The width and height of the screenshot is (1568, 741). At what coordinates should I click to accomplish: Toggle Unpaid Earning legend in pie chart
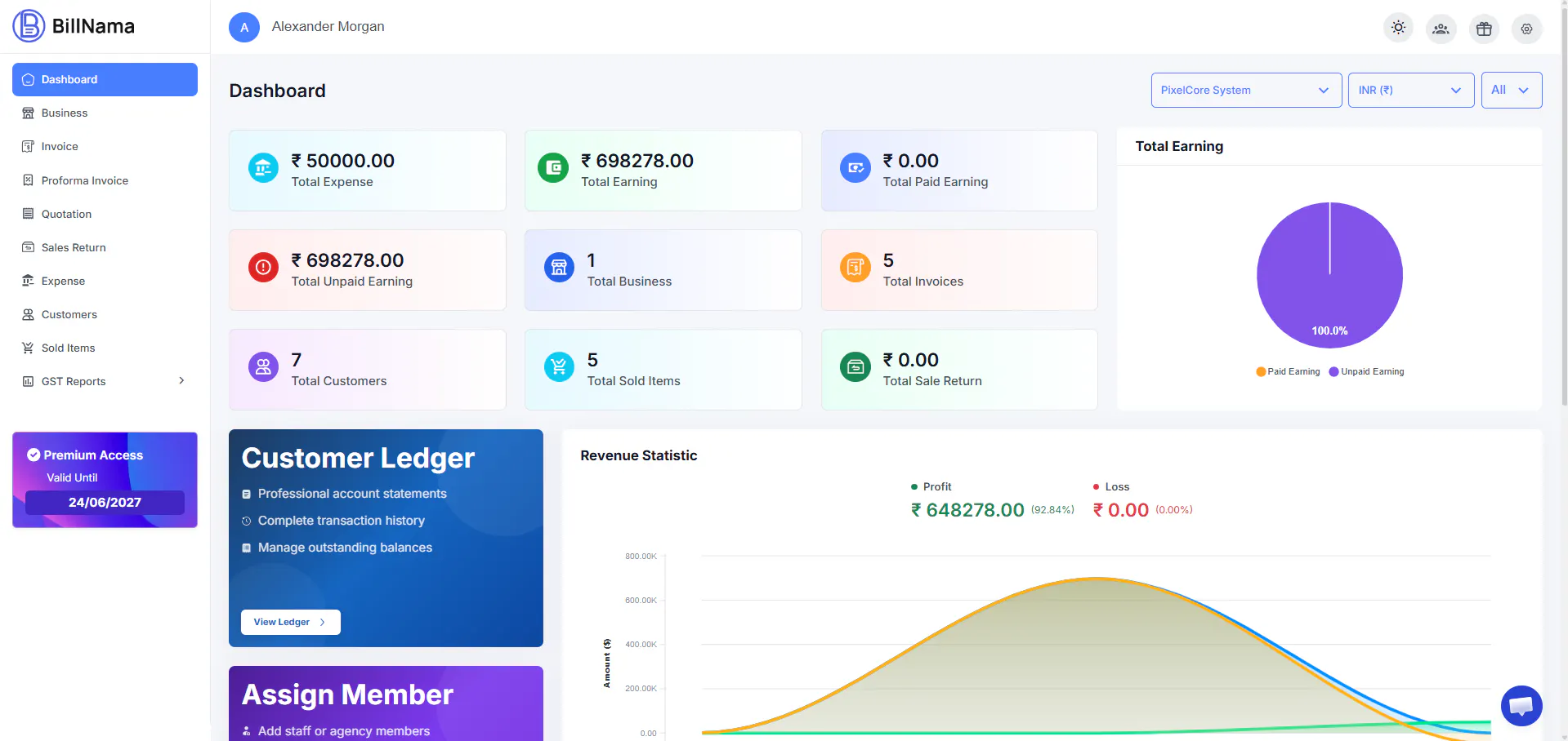click(x=1366, y=371)
